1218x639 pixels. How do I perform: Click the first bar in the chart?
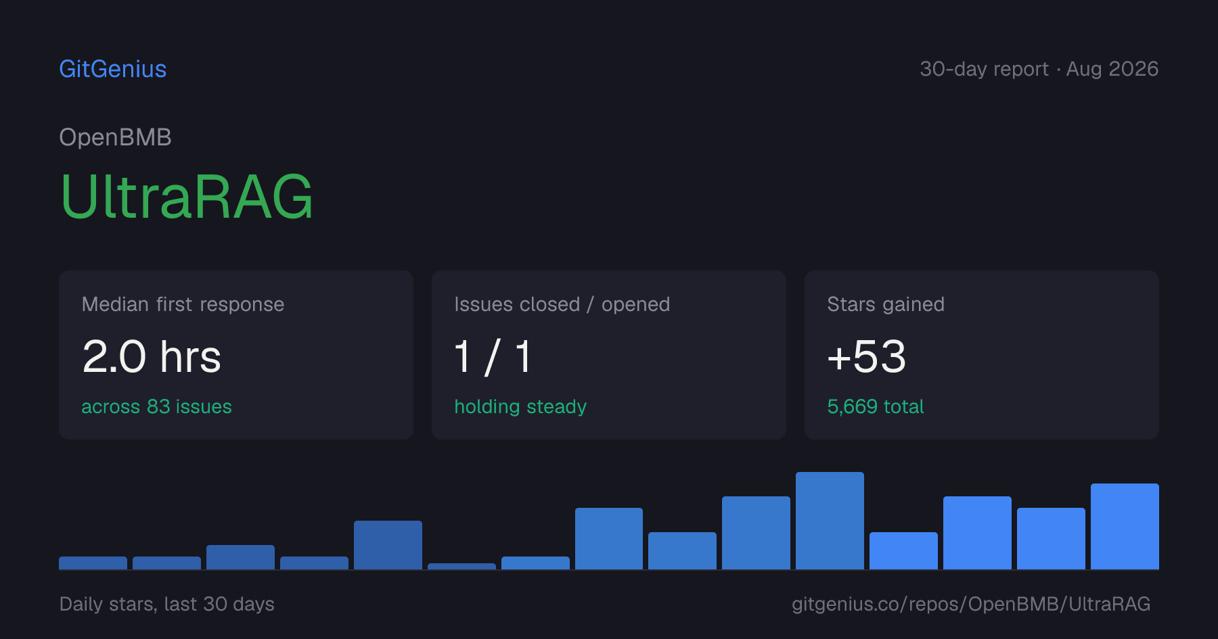point(93,563)
